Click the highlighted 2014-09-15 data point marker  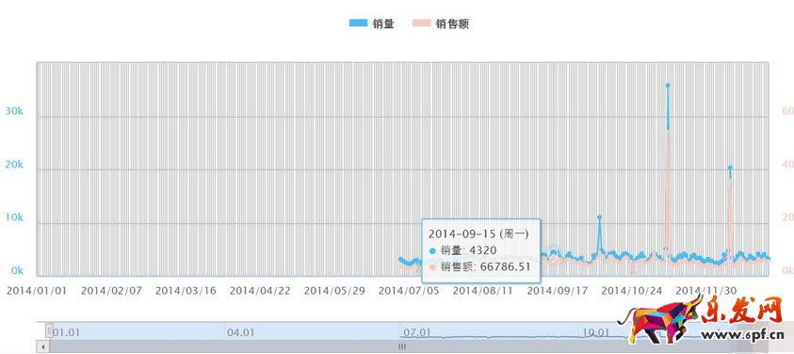(x=554, y=252)
